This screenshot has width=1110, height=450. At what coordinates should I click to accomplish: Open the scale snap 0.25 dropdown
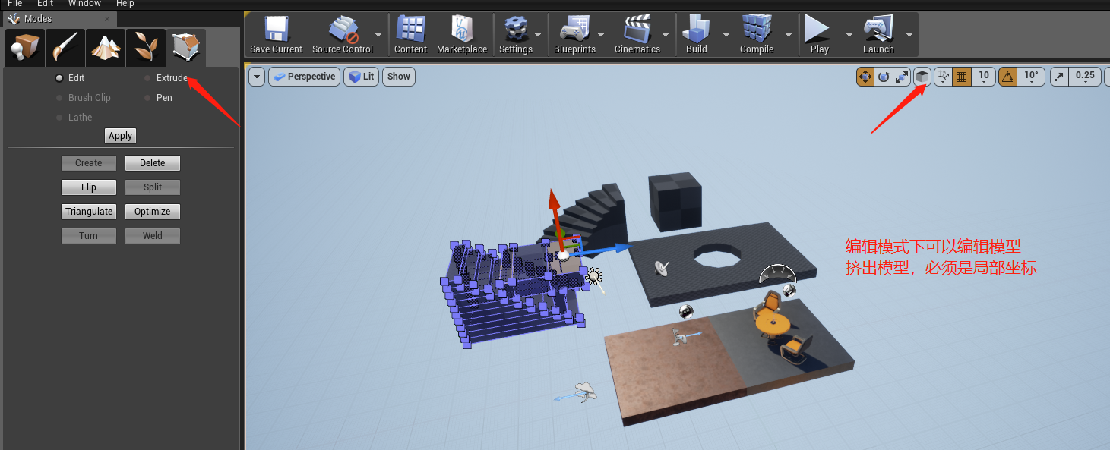1085,77
